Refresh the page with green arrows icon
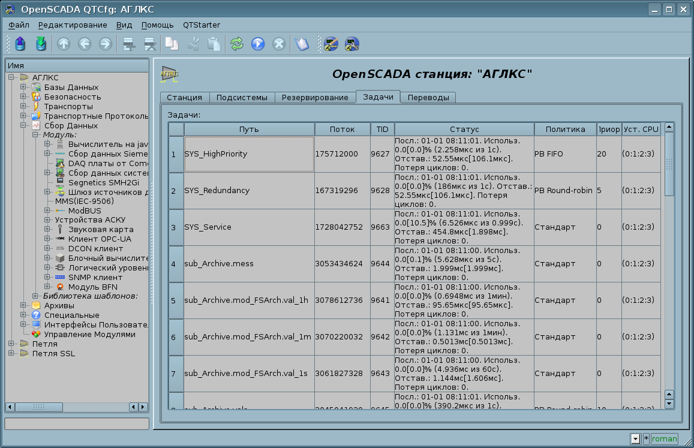 pos(237,44)
